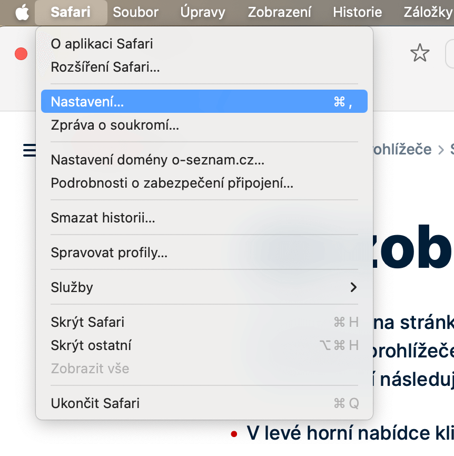
Task: Click the star bookmark icon
Action: [x=420, y=53]
